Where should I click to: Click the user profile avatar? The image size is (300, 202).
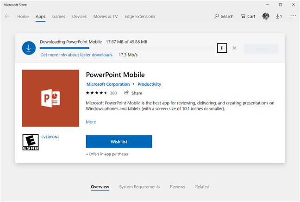pyautogui.click(x=266, y=16)
